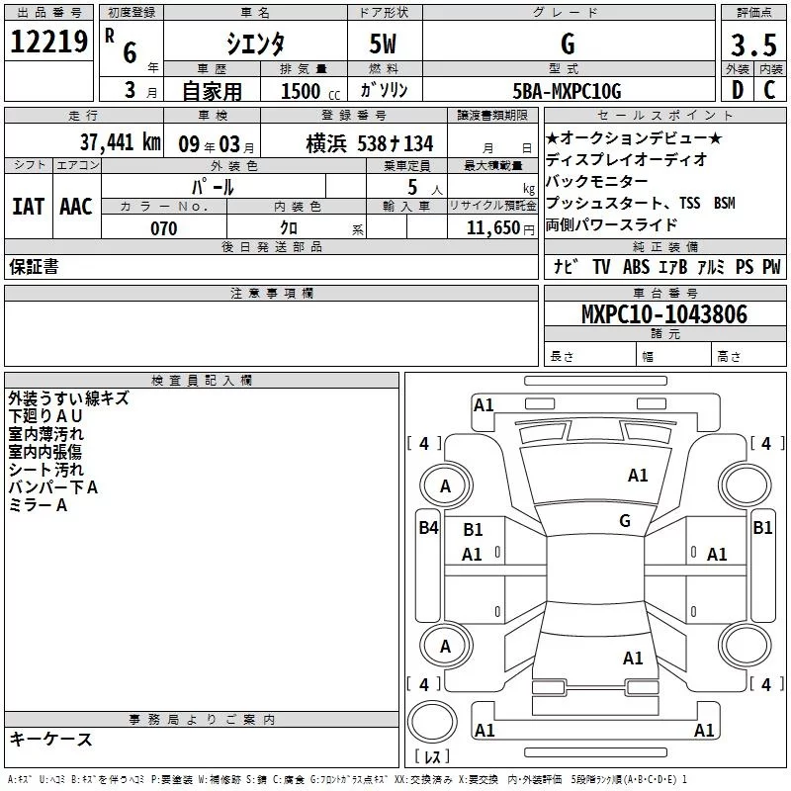Screen dimensions: 791x791
Task: Click the model code 5BA-MXPC10G
Action: [x=567, y=91]
